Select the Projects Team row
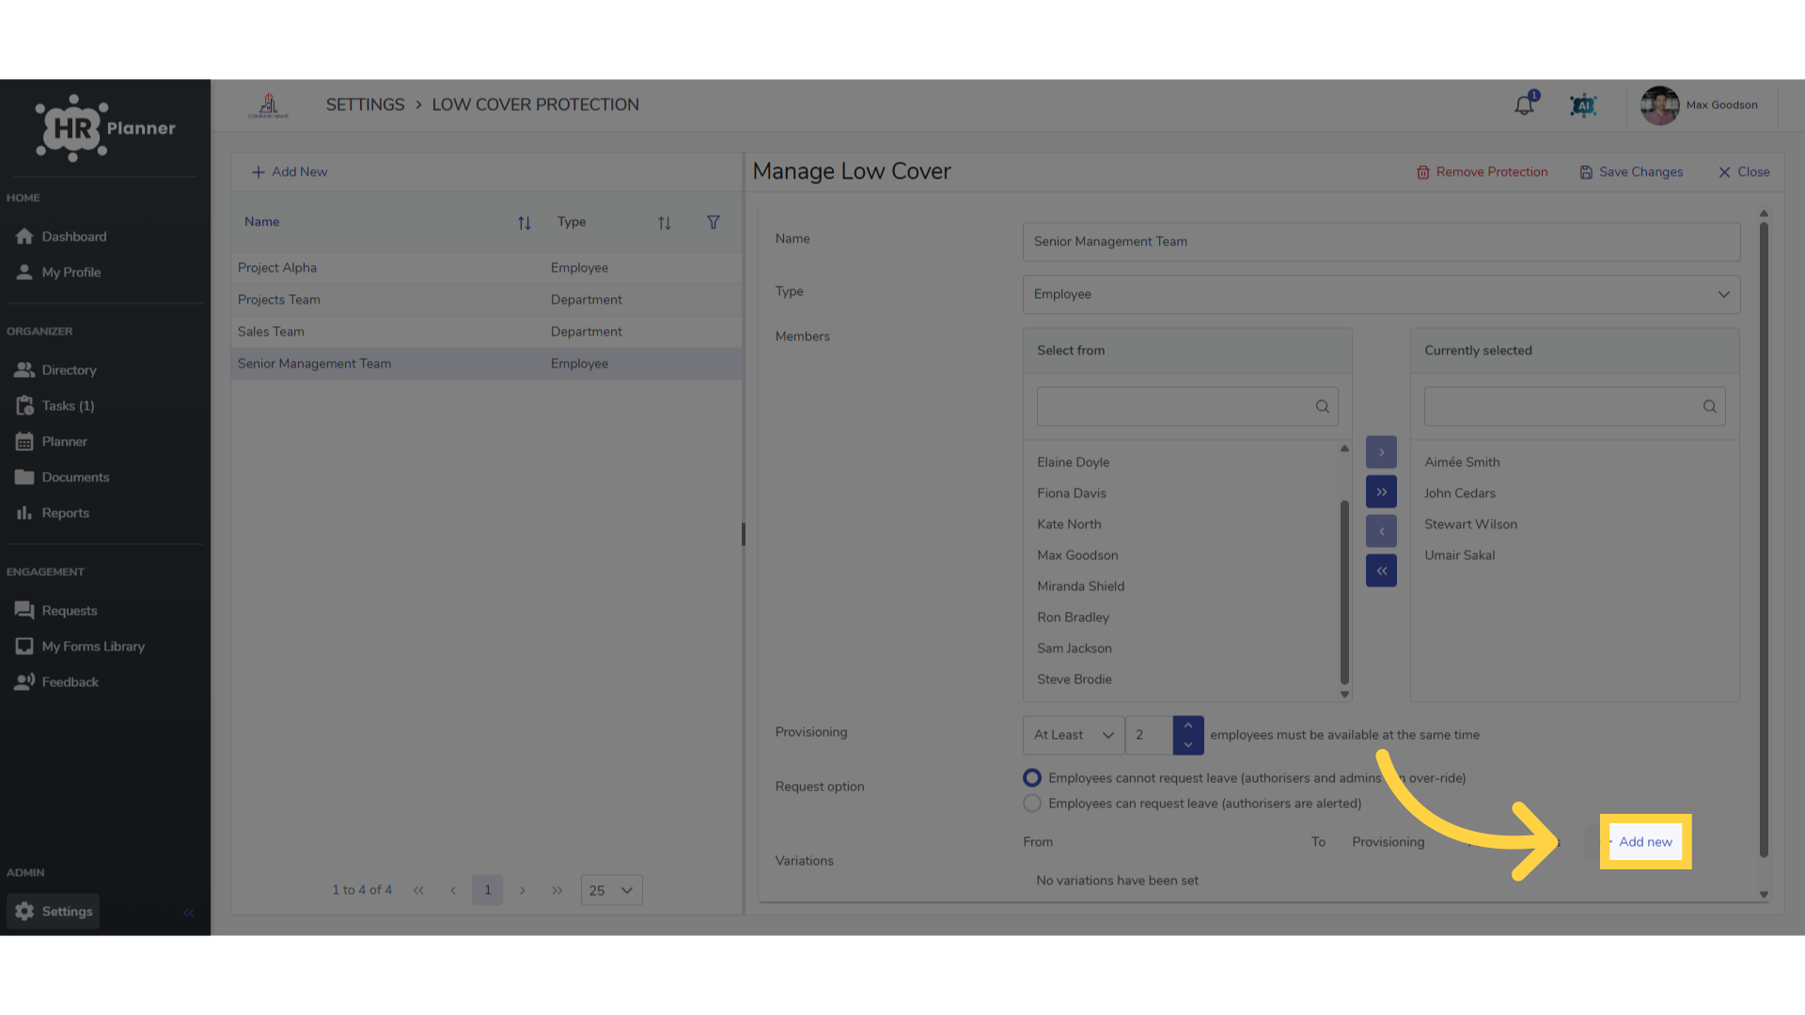The width and height of the screenshot is (1805, 1015). pos(486,300)
